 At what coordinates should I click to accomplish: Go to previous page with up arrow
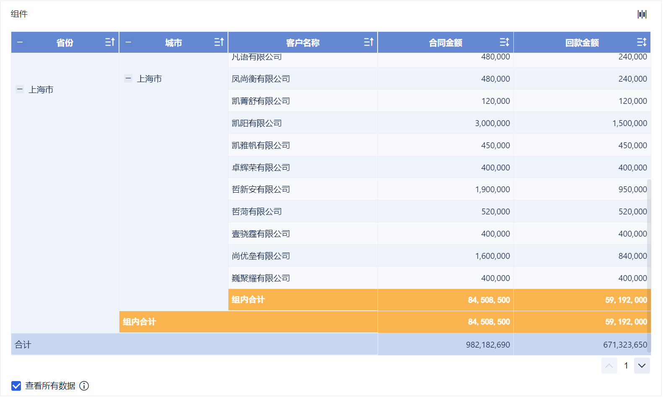pyautogui.click(x=609, y=366)
